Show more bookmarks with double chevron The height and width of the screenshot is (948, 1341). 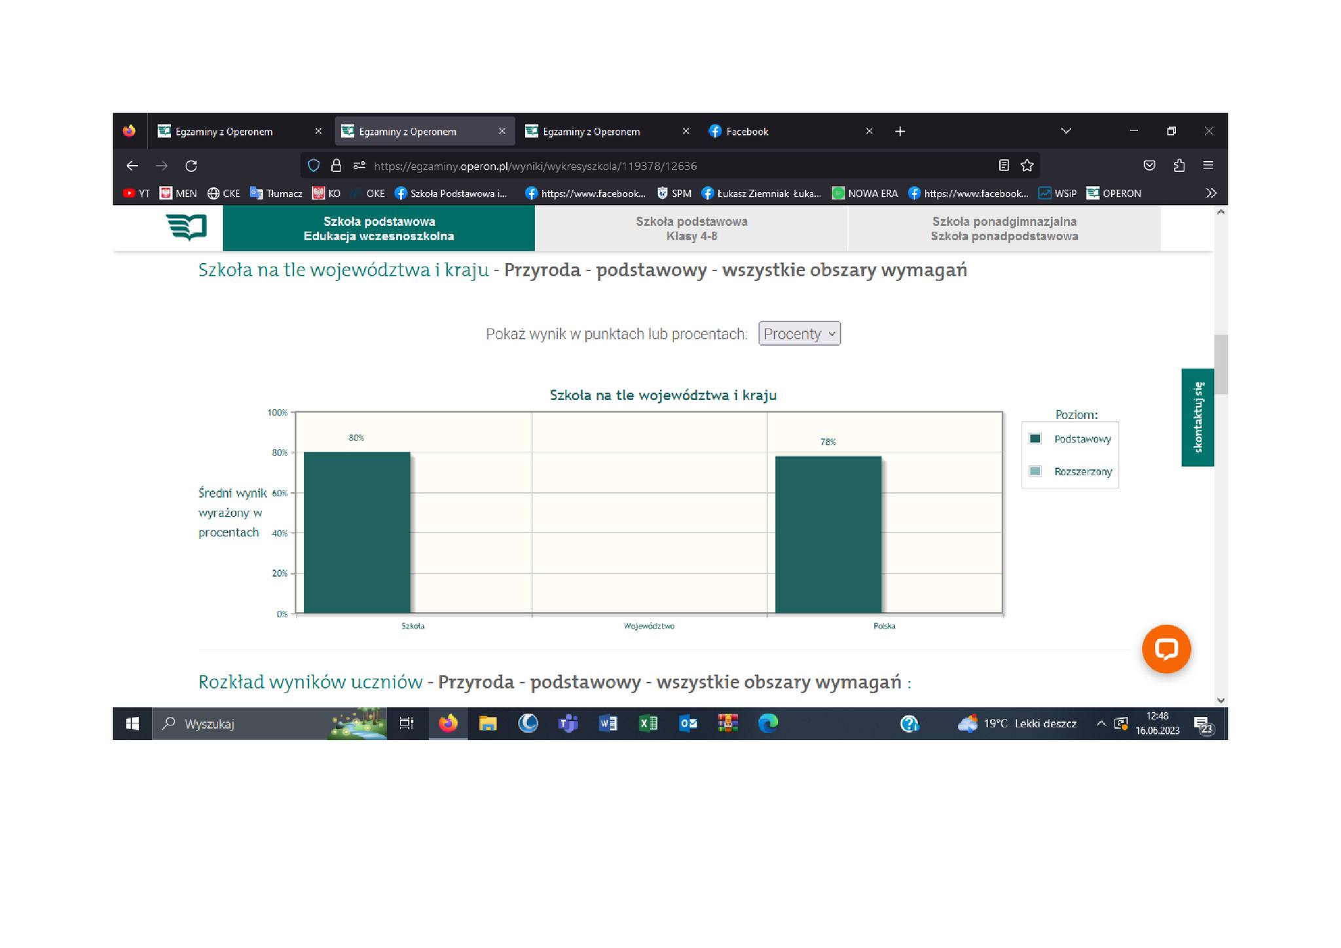coord(1211,193)
